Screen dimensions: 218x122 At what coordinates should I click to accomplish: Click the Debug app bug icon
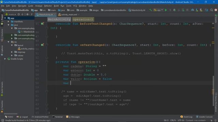[174, 10]
